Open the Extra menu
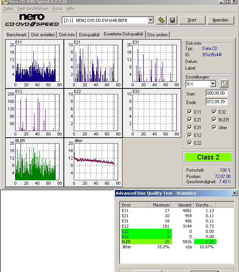This screenshot has height=272, width=239. coord(57,9)
